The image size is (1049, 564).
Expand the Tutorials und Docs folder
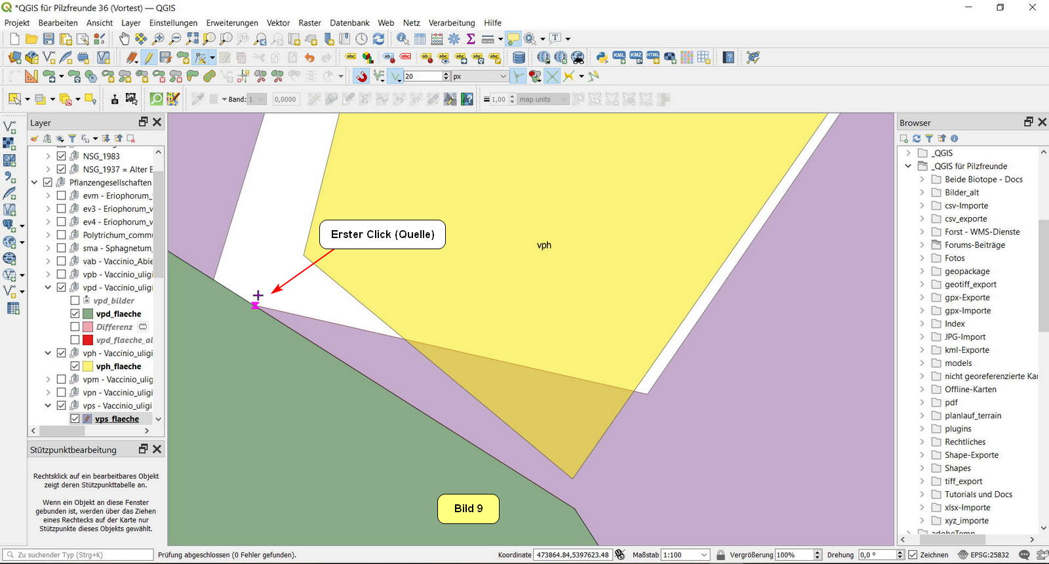[x=922, y=494]
